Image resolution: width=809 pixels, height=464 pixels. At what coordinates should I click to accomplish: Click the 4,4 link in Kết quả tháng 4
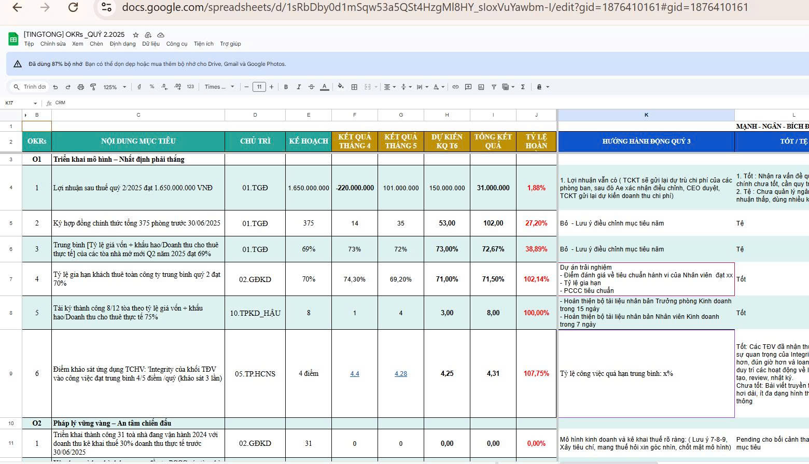coord(355,374)
